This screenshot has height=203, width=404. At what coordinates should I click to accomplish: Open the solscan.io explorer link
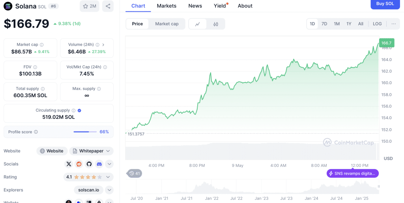(x=88, y=190)
